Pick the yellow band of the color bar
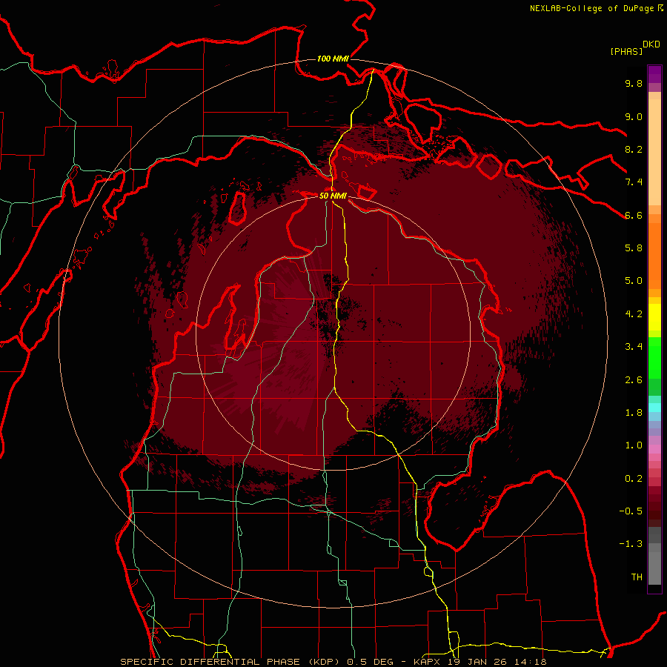Image resolution: width=667 pixels, height=667 pixels. (654, 317)
